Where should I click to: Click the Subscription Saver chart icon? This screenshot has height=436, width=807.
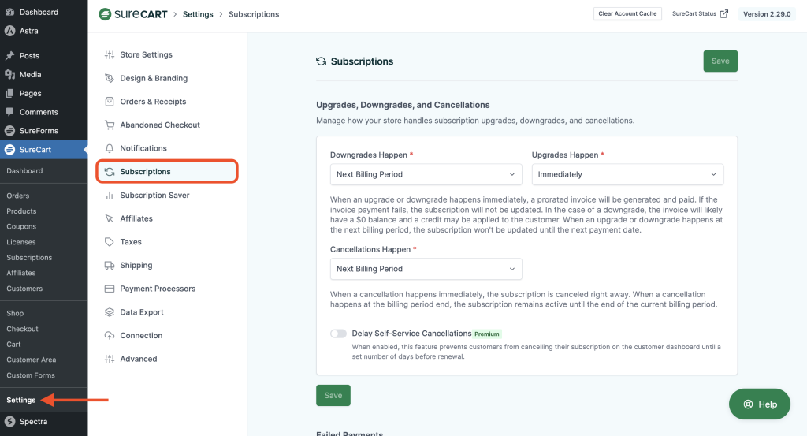click(110, 196)
